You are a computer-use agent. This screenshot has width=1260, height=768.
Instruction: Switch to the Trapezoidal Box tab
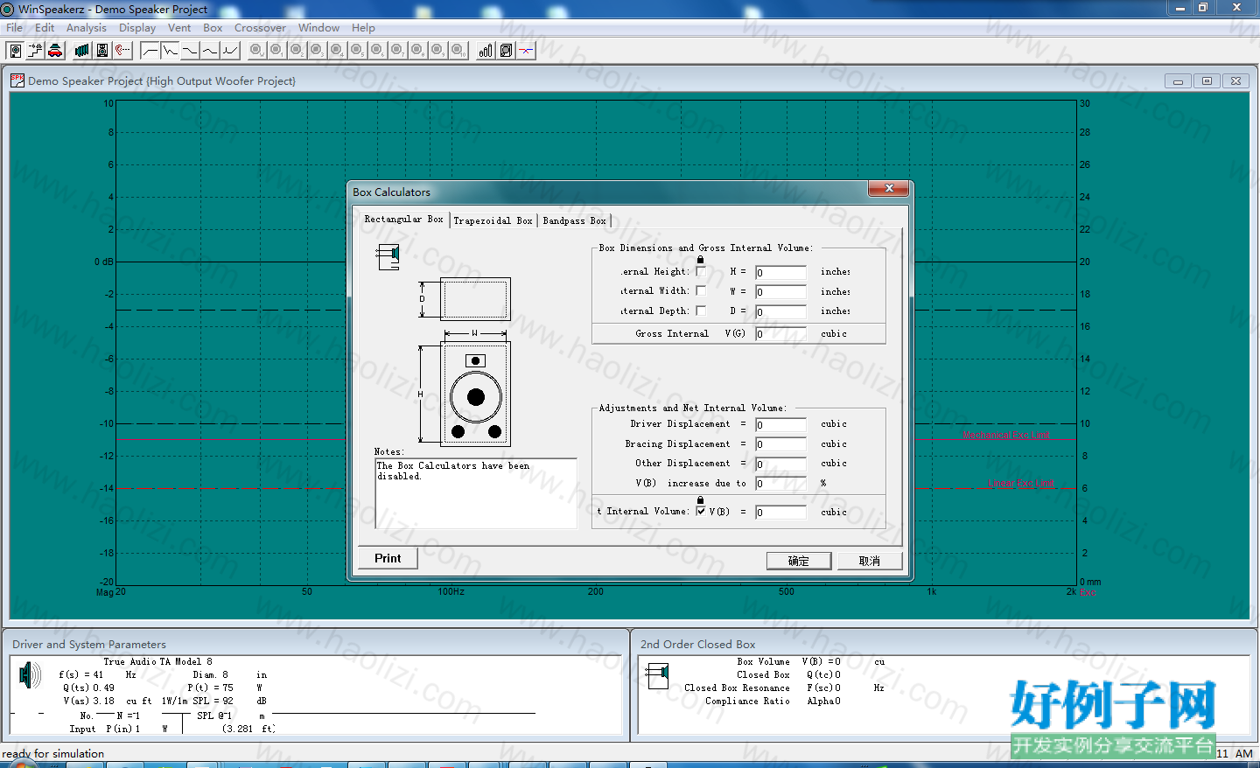coord(493,220)
